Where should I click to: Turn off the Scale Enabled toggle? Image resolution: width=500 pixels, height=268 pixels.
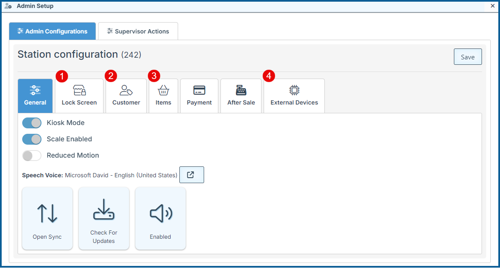32,139
